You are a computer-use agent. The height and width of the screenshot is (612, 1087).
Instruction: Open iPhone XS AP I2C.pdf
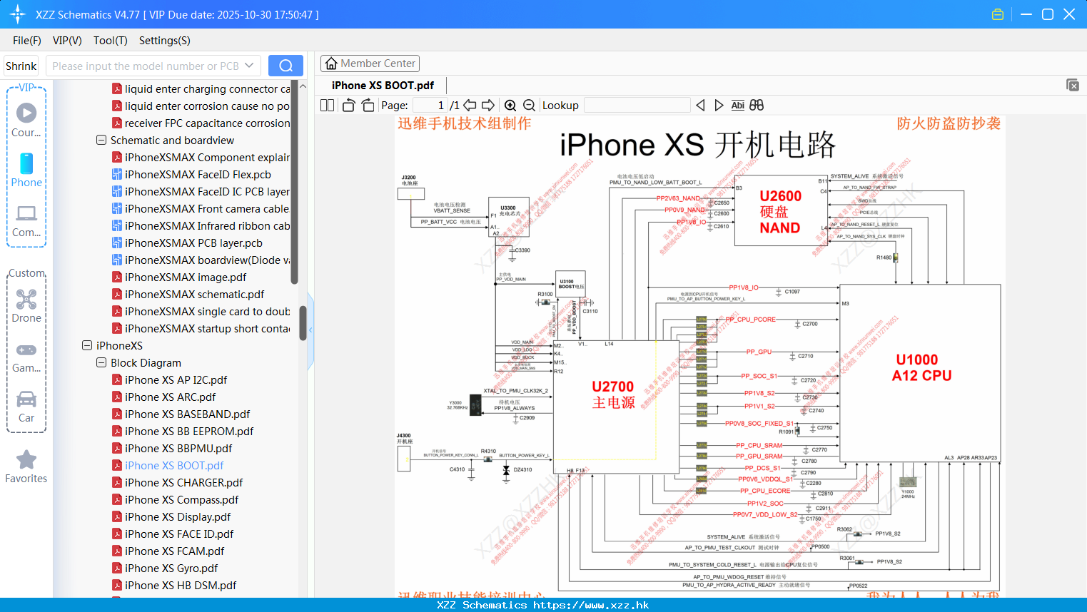point(176,379)
